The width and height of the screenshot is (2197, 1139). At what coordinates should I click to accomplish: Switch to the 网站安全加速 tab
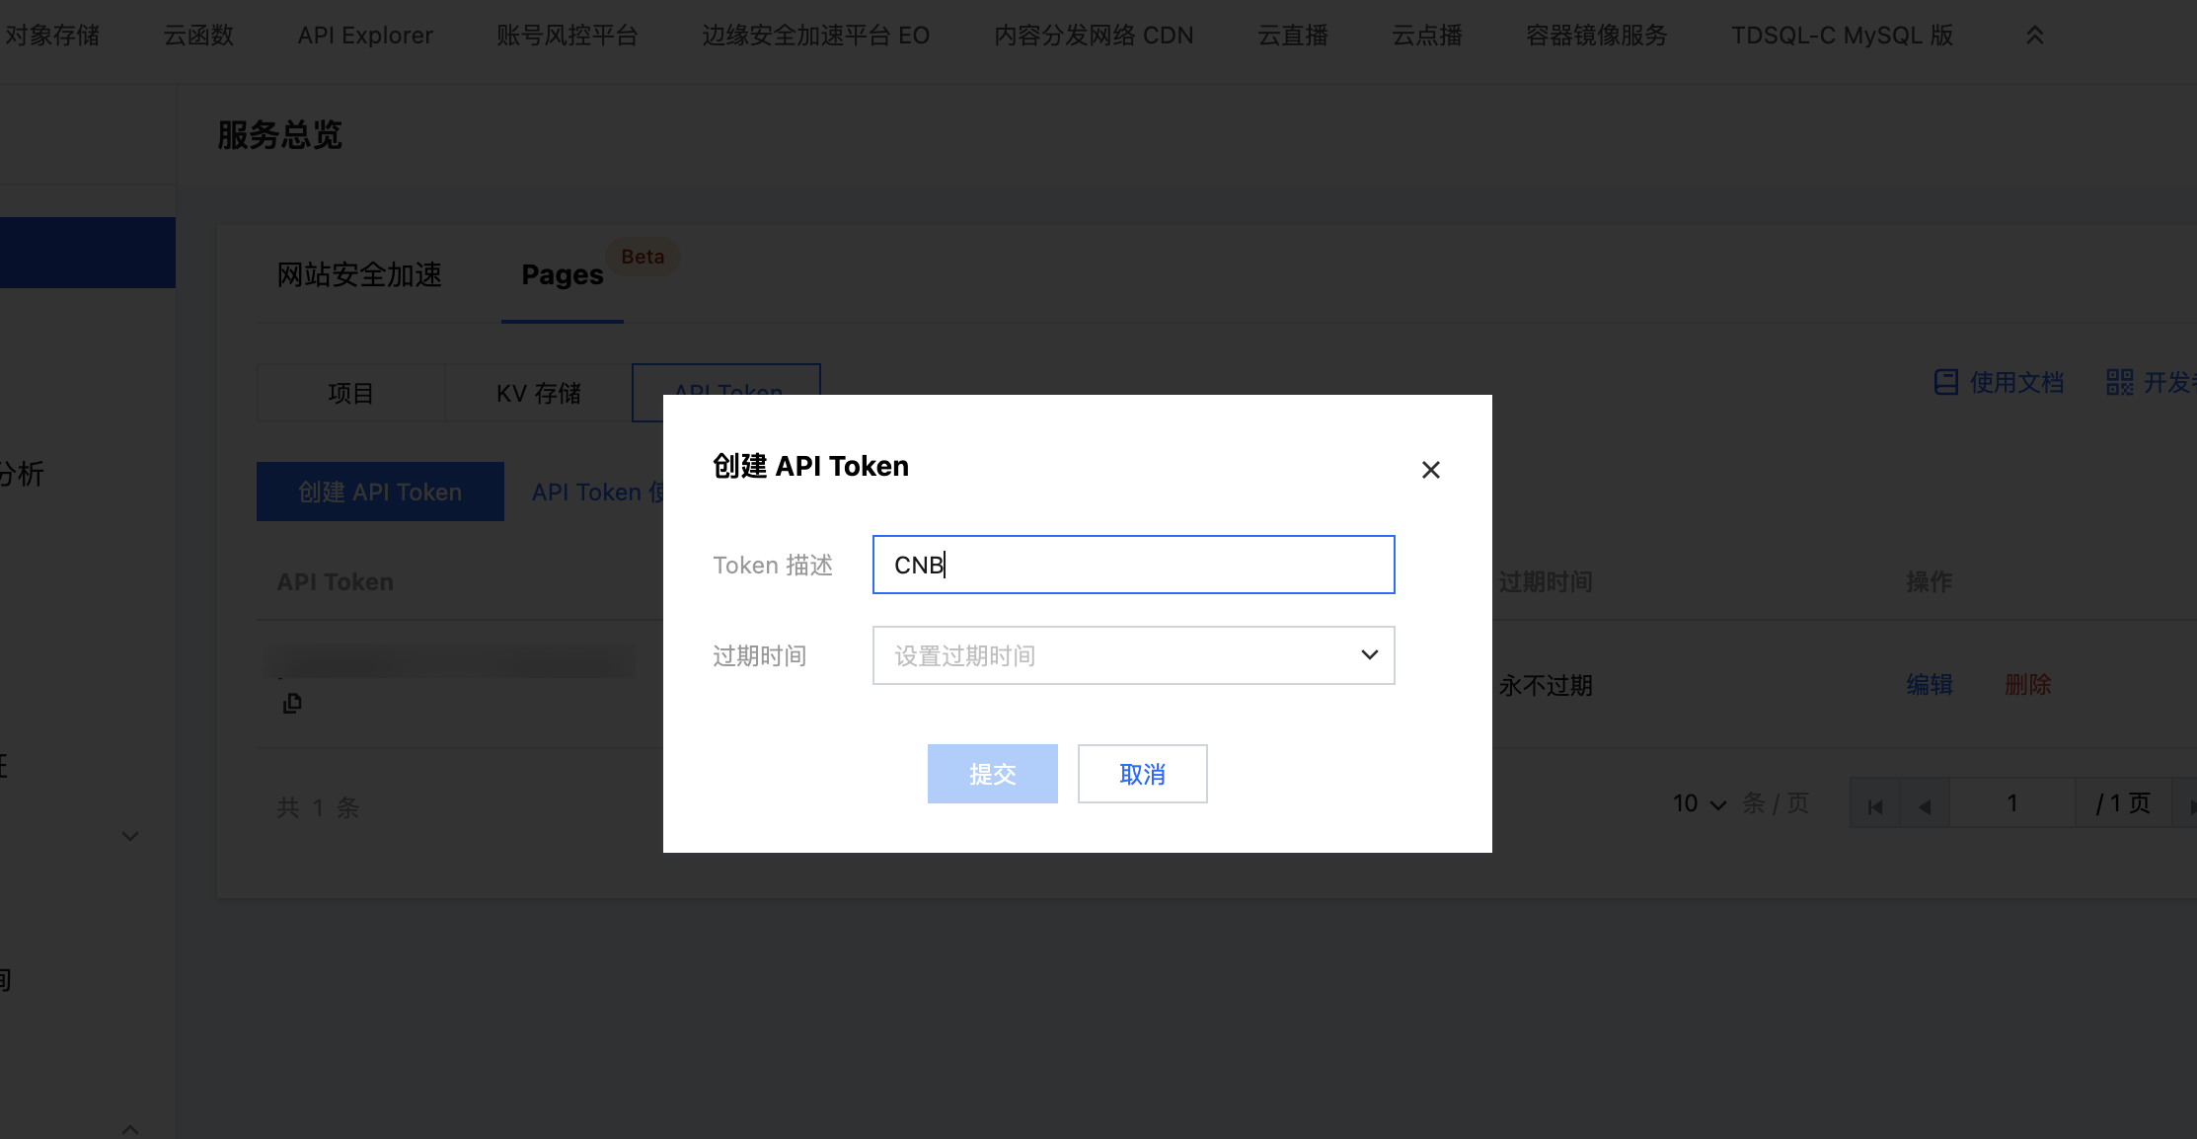(x=359, y=275)
